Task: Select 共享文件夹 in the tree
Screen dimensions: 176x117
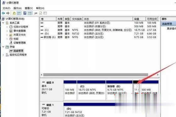Action: tap(19, 35)
